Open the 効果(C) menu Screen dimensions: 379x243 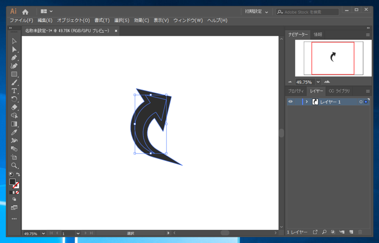click(141, 21)
